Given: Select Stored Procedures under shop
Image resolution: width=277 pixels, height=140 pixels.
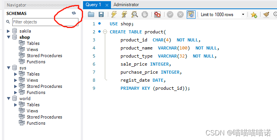Looking at the screenshot, I should [x=44, y=56].
